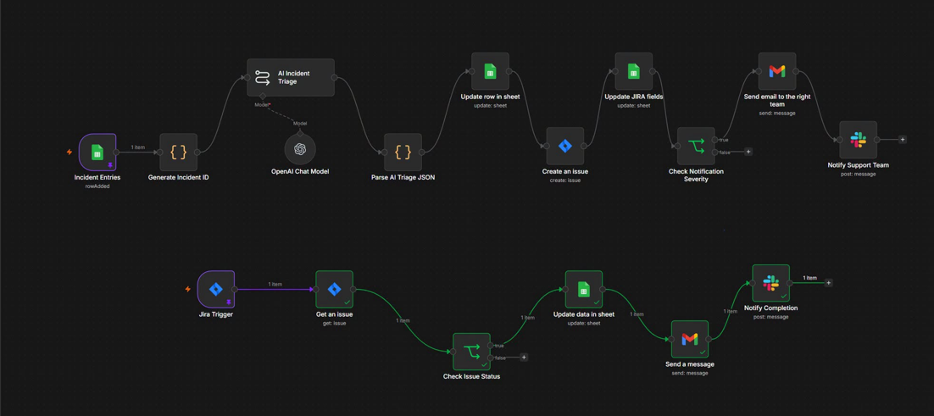The width and height of the screenshot is (934, 416).
Task: Click the '1 item' label after Incident Entries
Action: point(138,147)
